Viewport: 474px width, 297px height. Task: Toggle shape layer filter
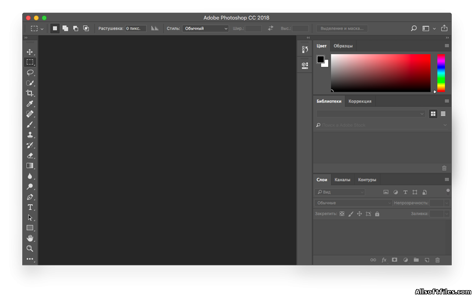(415, 192)
